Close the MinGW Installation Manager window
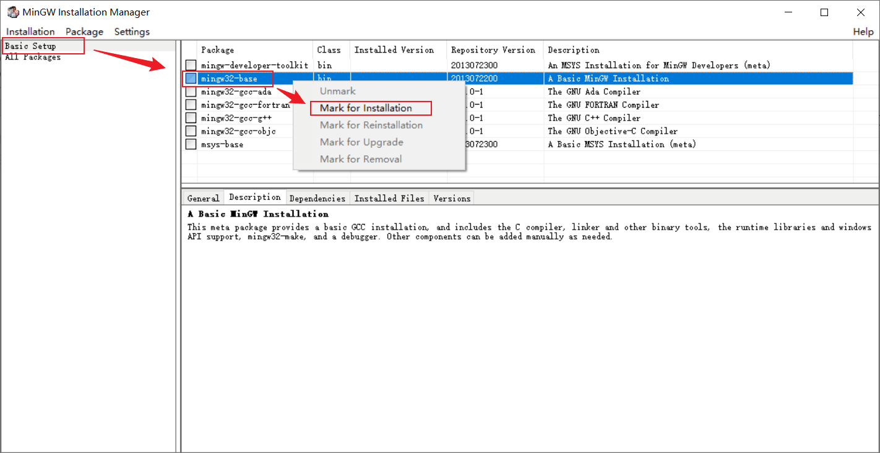 tap(861, 12)
